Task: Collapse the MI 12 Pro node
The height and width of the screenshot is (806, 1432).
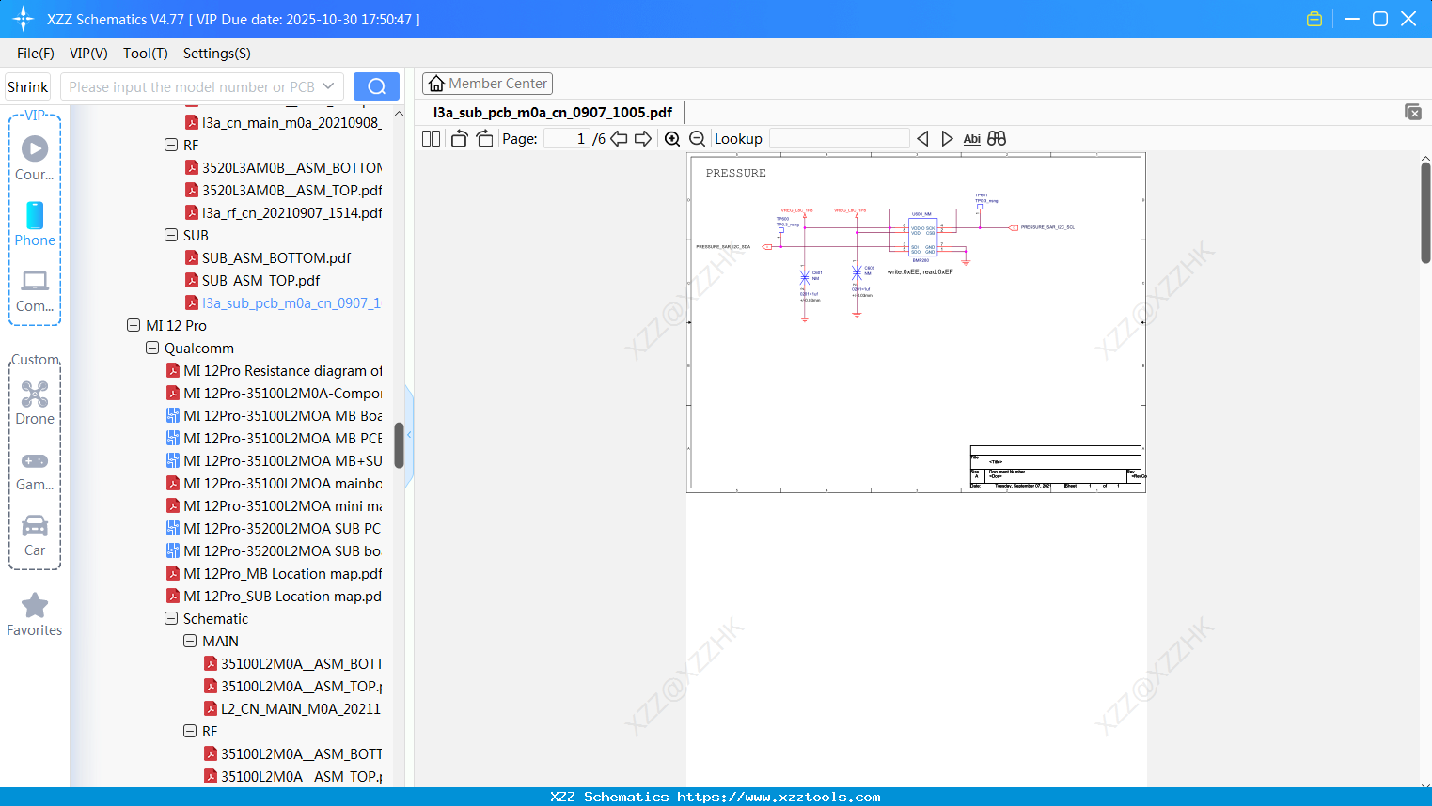Action: click(x=134, y=325)
